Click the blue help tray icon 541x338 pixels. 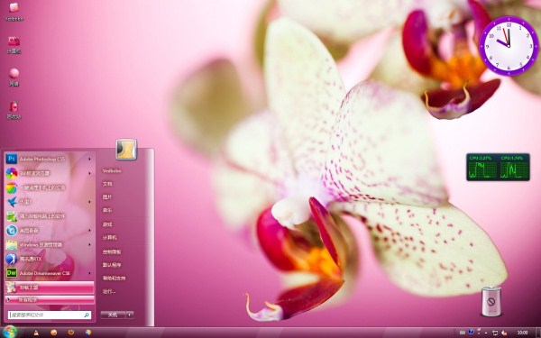click(471, 332)
